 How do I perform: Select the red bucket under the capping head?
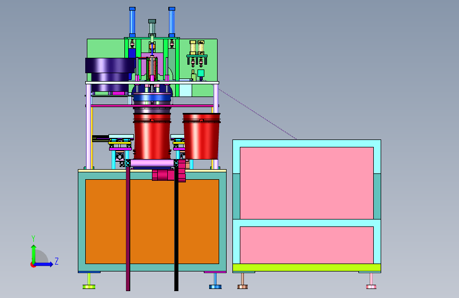click(152, 136)
